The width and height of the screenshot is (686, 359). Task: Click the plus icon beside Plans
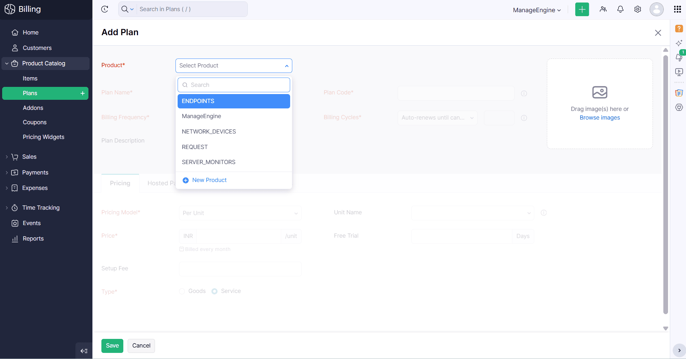pos(83,93)
